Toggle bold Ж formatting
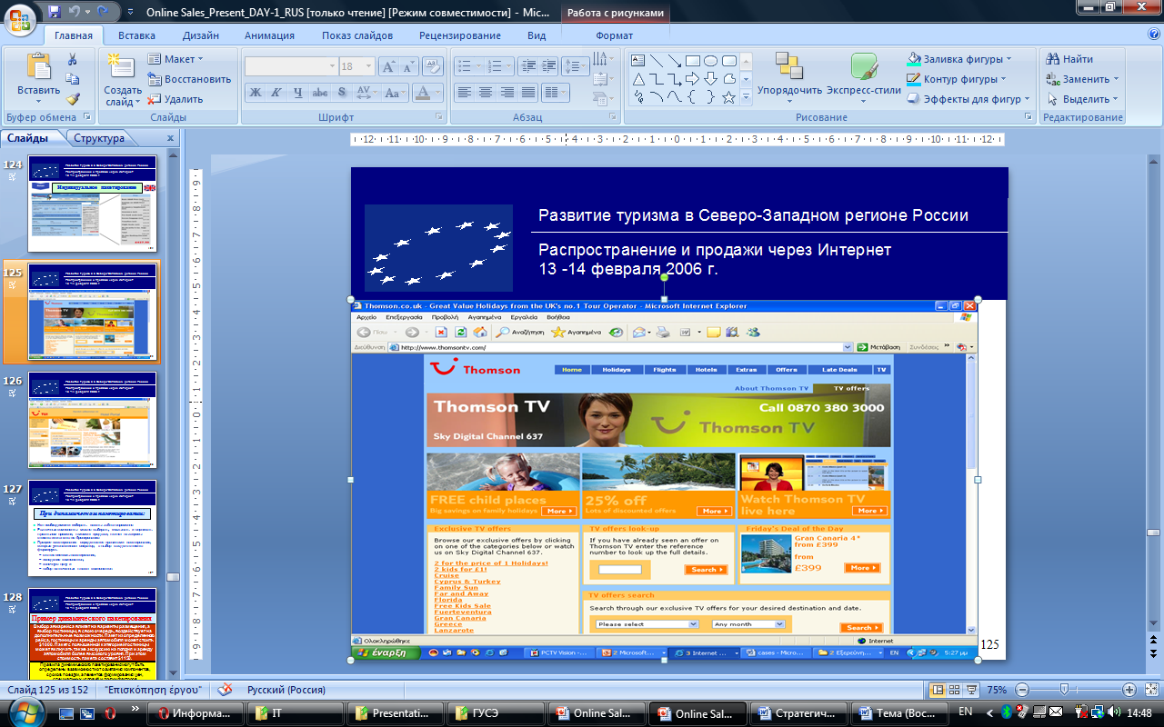 point(256,93)
